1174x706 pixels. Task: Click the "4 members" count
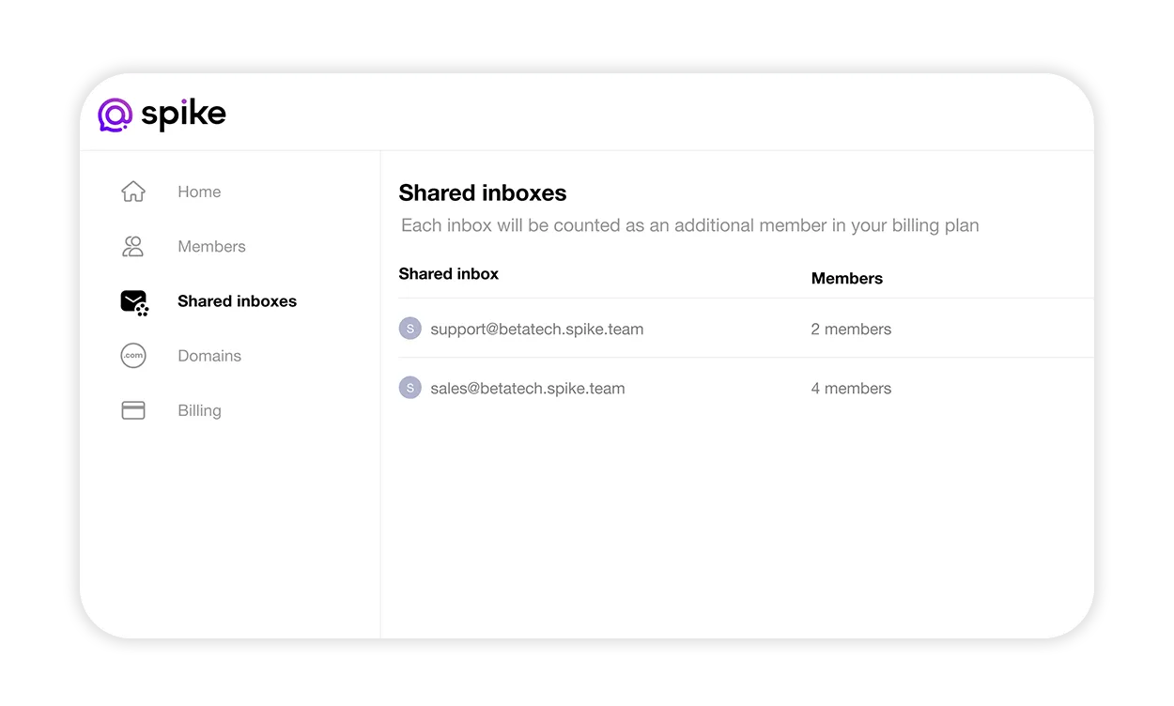851,388
